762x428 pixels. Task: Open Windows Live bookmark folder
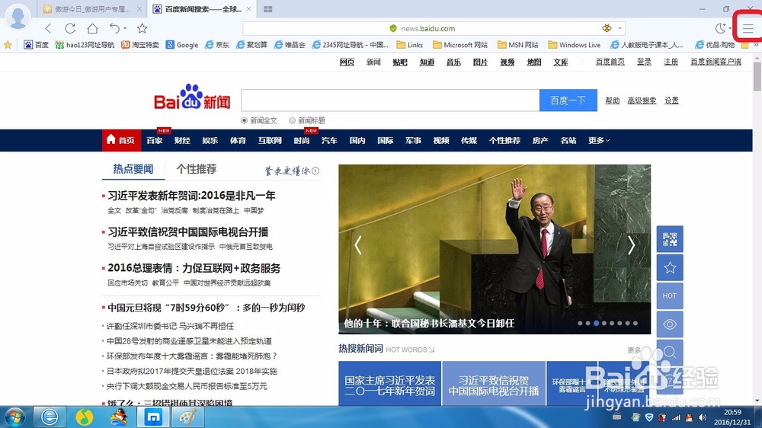click(x=575, y=45)
